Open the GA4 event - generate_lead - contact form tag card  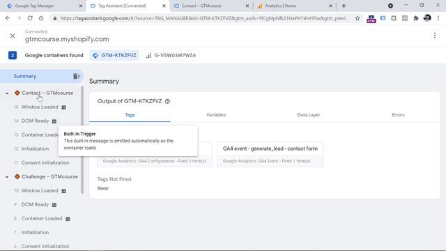[x=270, y=154]
